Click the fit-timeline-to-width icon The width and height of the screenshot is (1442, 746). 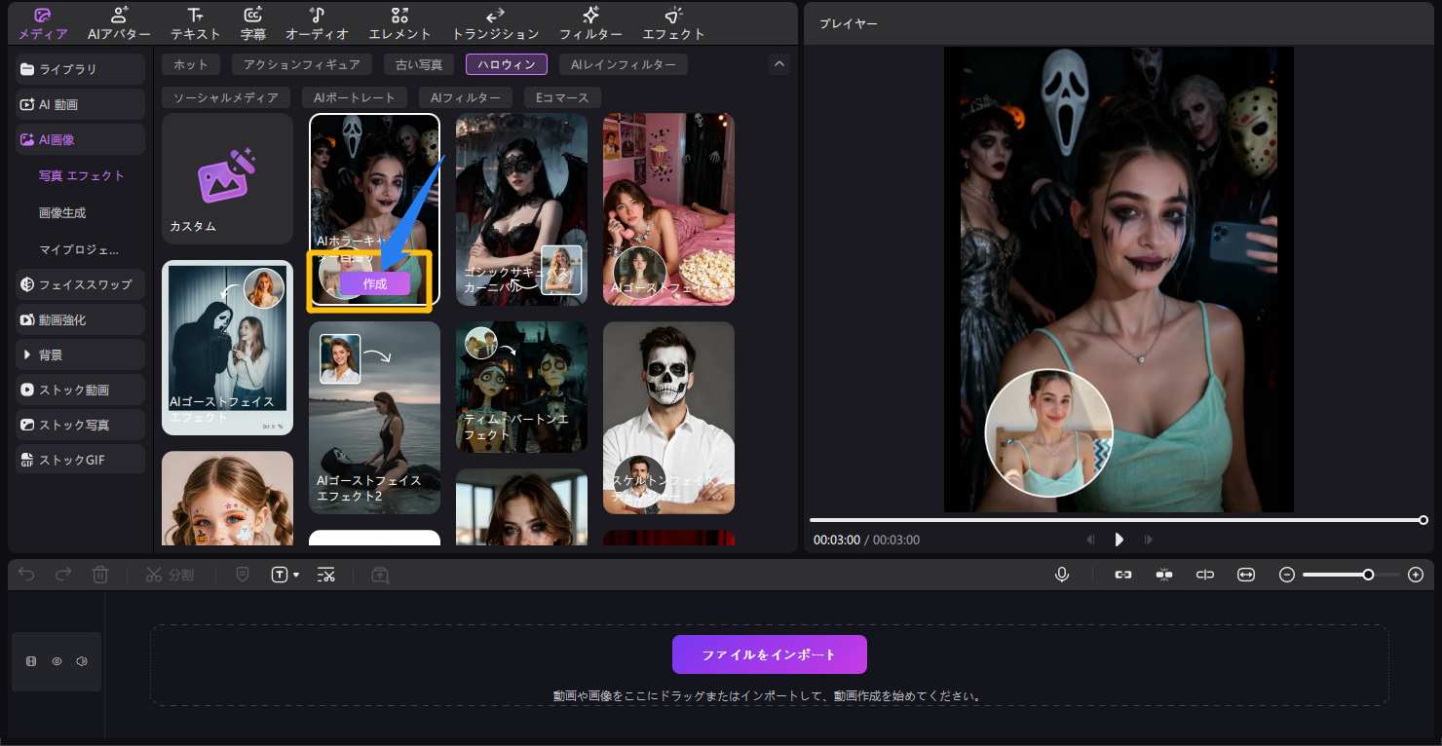pos(1245,575)
